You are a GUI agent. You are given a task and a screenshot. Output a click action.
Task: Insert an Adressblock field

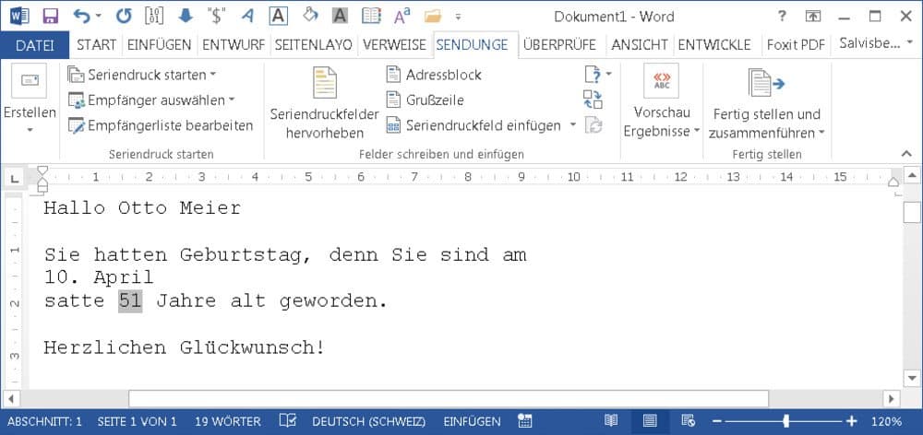pos(433,75)
